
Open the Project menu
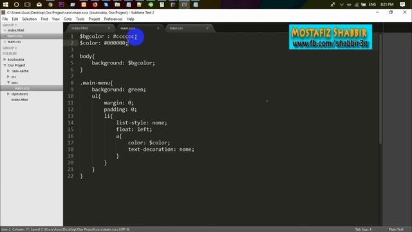coord(94,19)
